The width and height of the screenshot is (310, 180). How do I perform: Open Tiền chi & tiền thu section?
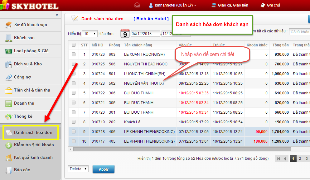32,90
